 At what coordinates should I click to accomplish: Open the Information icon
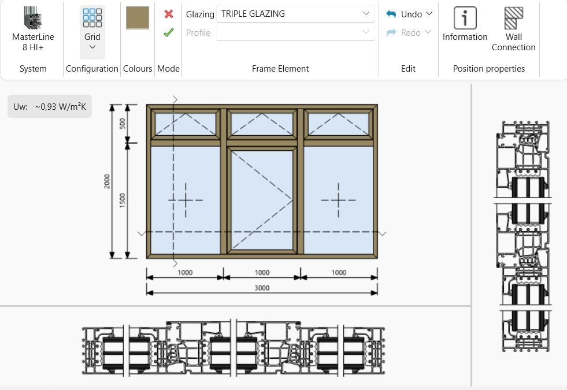click(465, 18)
